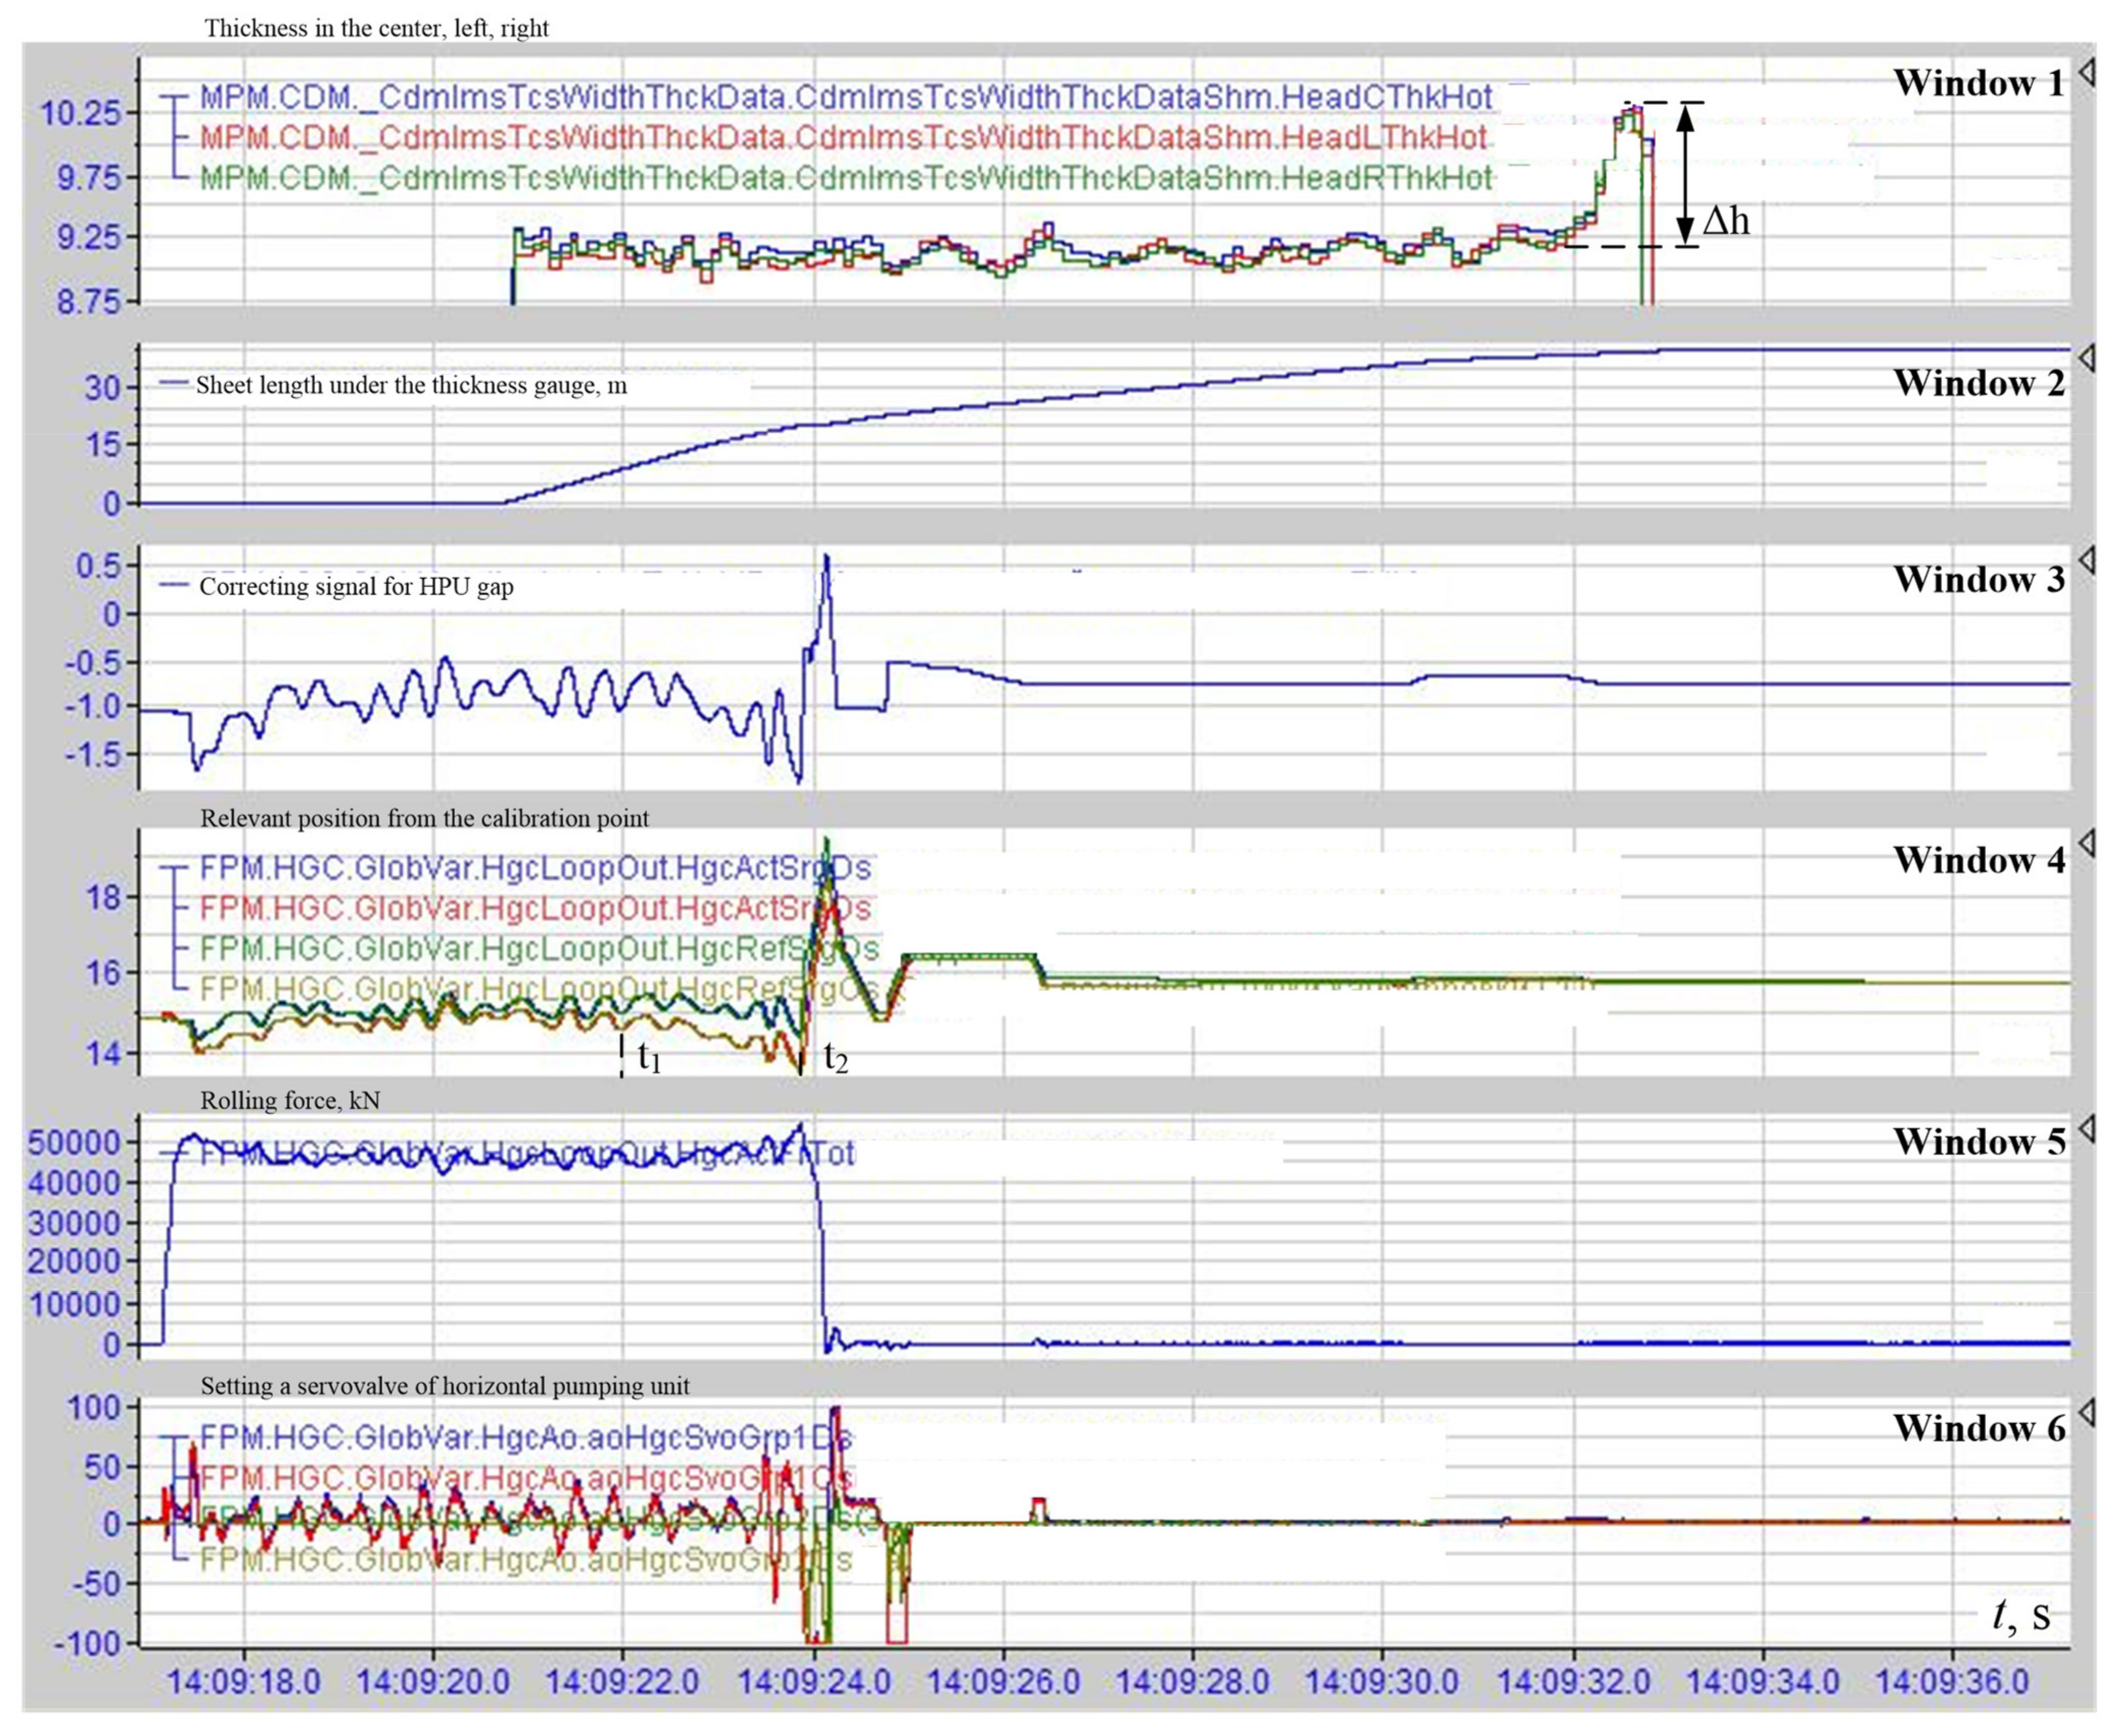Click the triangle marker beside Window 6
Image resolution: width=2119 pixels, height=1736 pixels.
[x=2087, y=1413]
